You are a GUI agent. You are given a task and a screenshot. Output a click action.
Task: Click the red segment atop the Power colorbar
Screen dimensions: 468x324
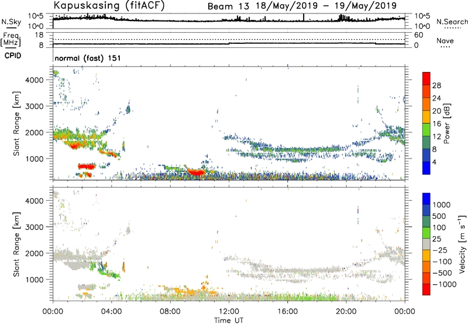click(x=426, y=78)
